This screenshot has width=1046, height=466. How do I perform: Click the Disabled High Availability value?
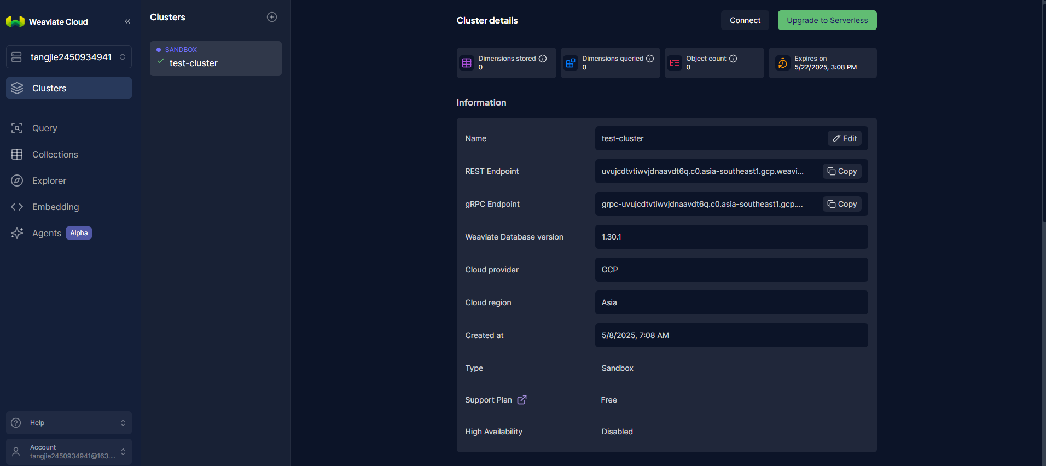[617, 432]
